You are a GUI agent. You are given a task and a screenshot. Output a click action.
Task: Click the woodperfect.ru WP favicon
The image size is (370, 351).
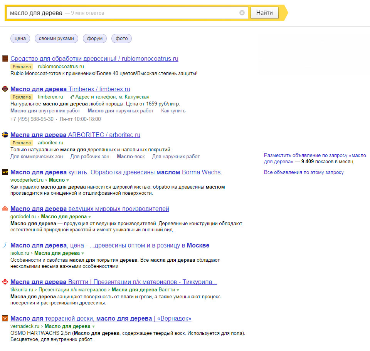[5, 172]
